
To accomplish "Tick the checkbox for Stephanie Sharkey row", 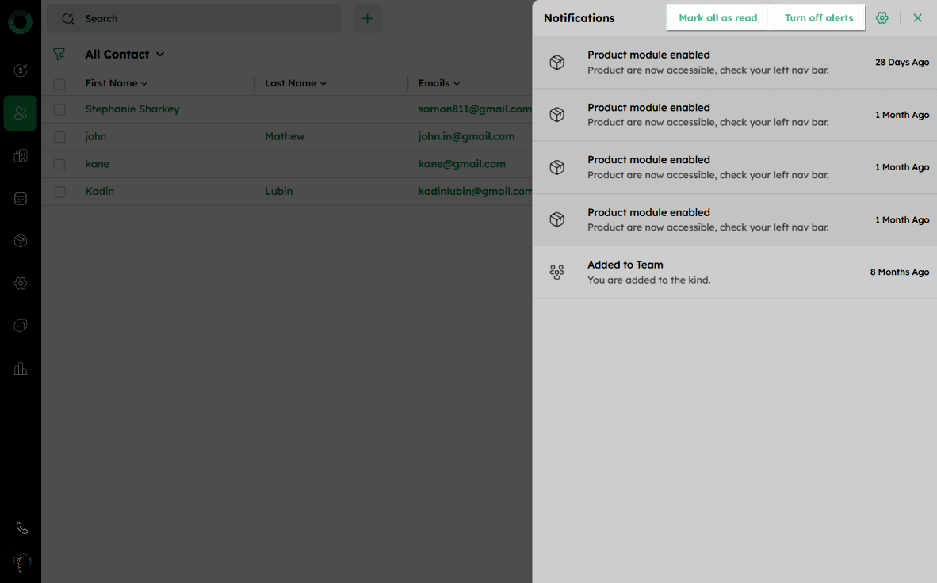I will [x=59, y=109].
